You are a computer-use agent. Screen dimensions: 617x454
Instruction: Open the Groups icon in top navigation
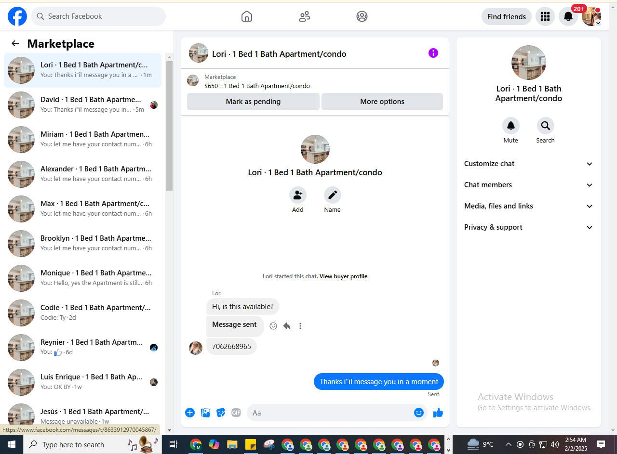tap(362, 16)
